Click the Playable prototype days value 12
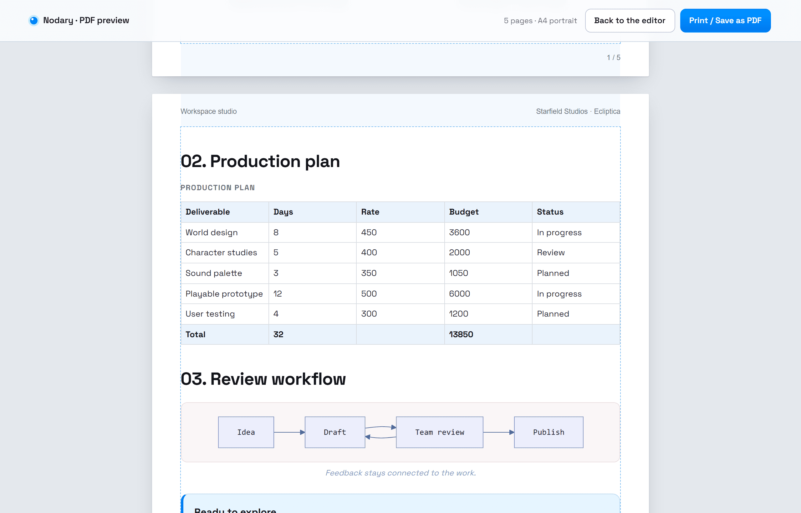Image resolution: width=801 pixels, height=513 pixels. 313,294
